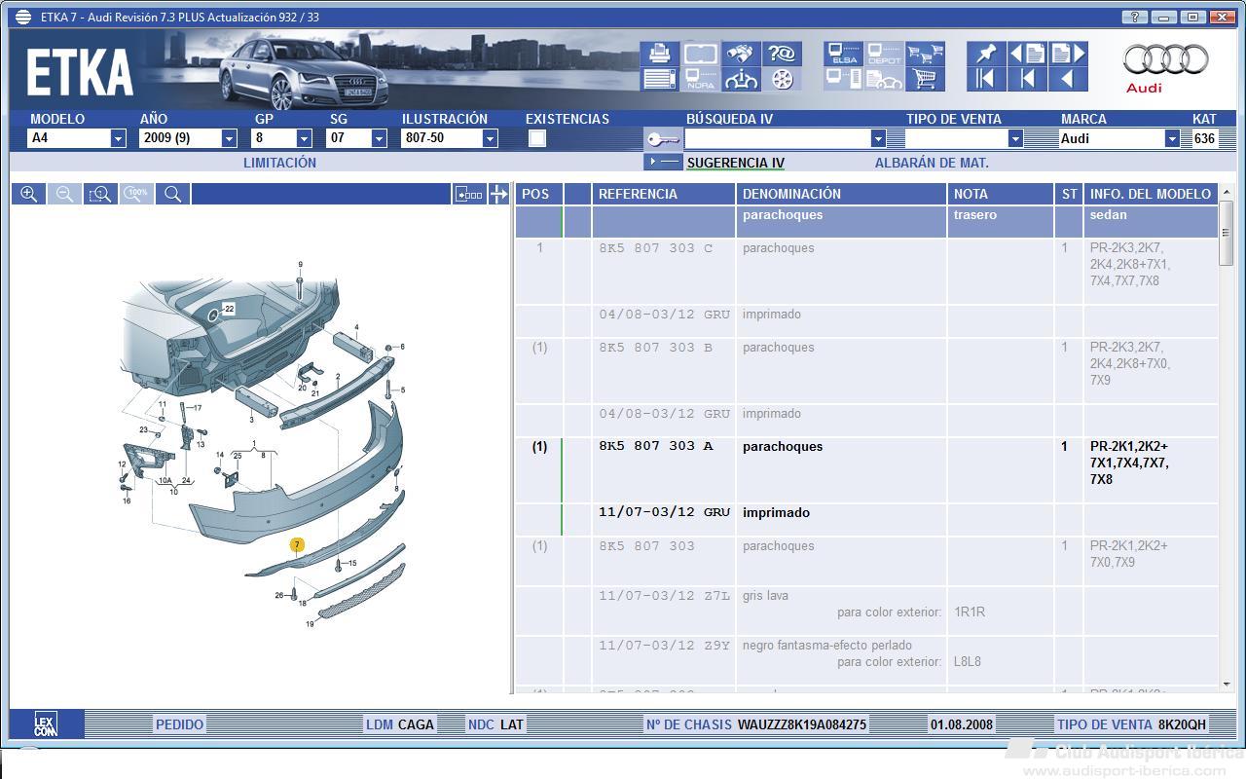
Task: Click the empty blank-frame toolbar icon
Action: click(700, 54)
